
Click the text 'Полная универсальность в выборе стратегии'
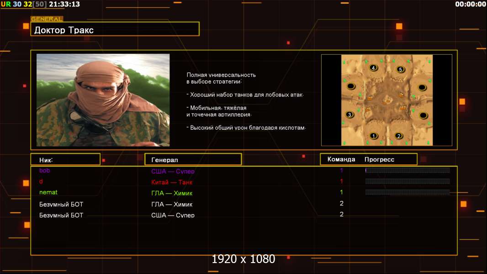click(x=221, y=78)
